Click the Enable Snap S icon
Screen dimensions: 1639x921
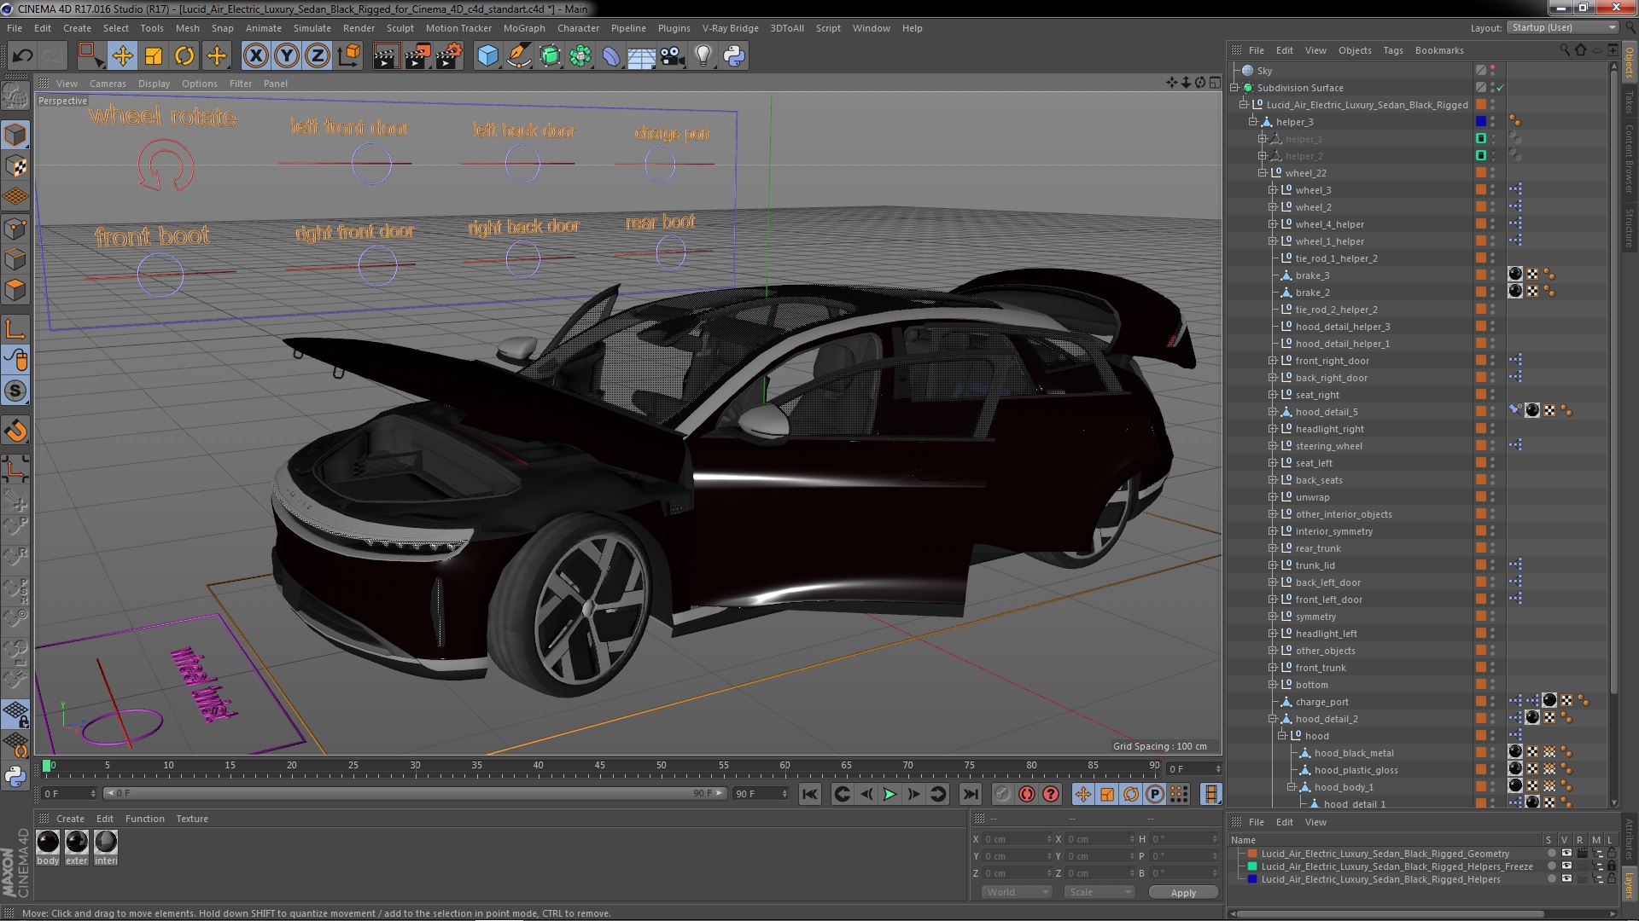click(15, 391)
